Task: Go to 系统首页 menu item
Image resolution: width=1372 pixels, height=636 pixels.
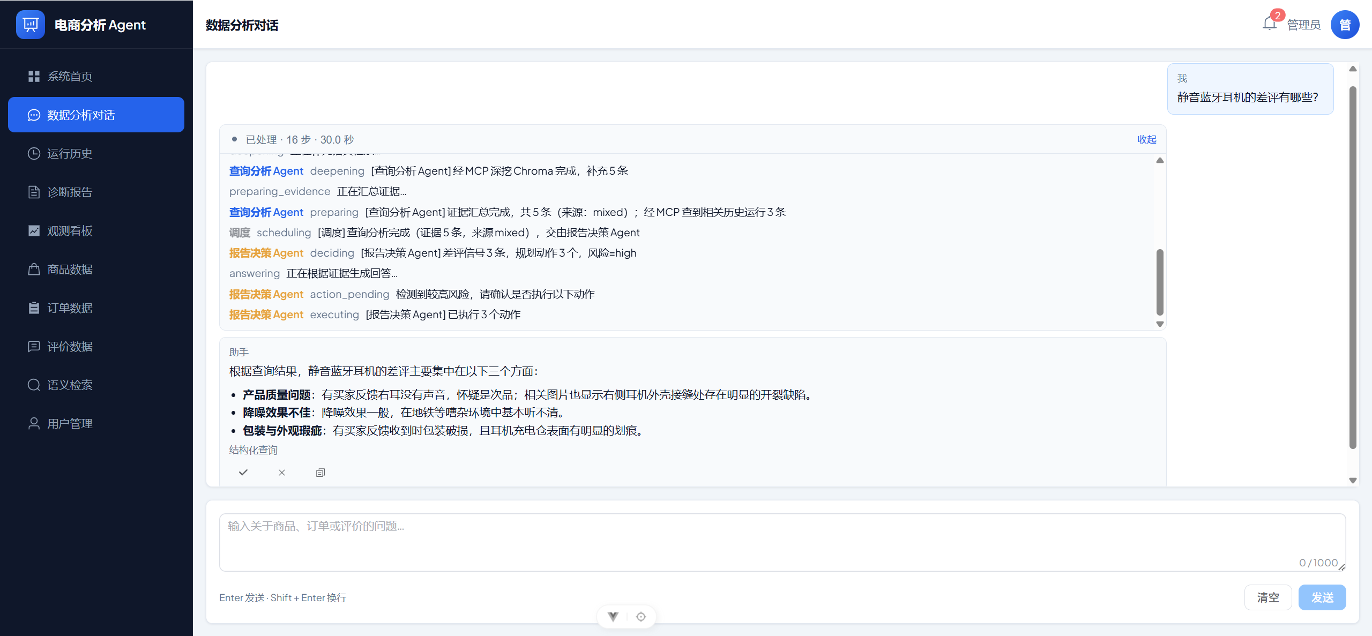Action: coord(96,77)
